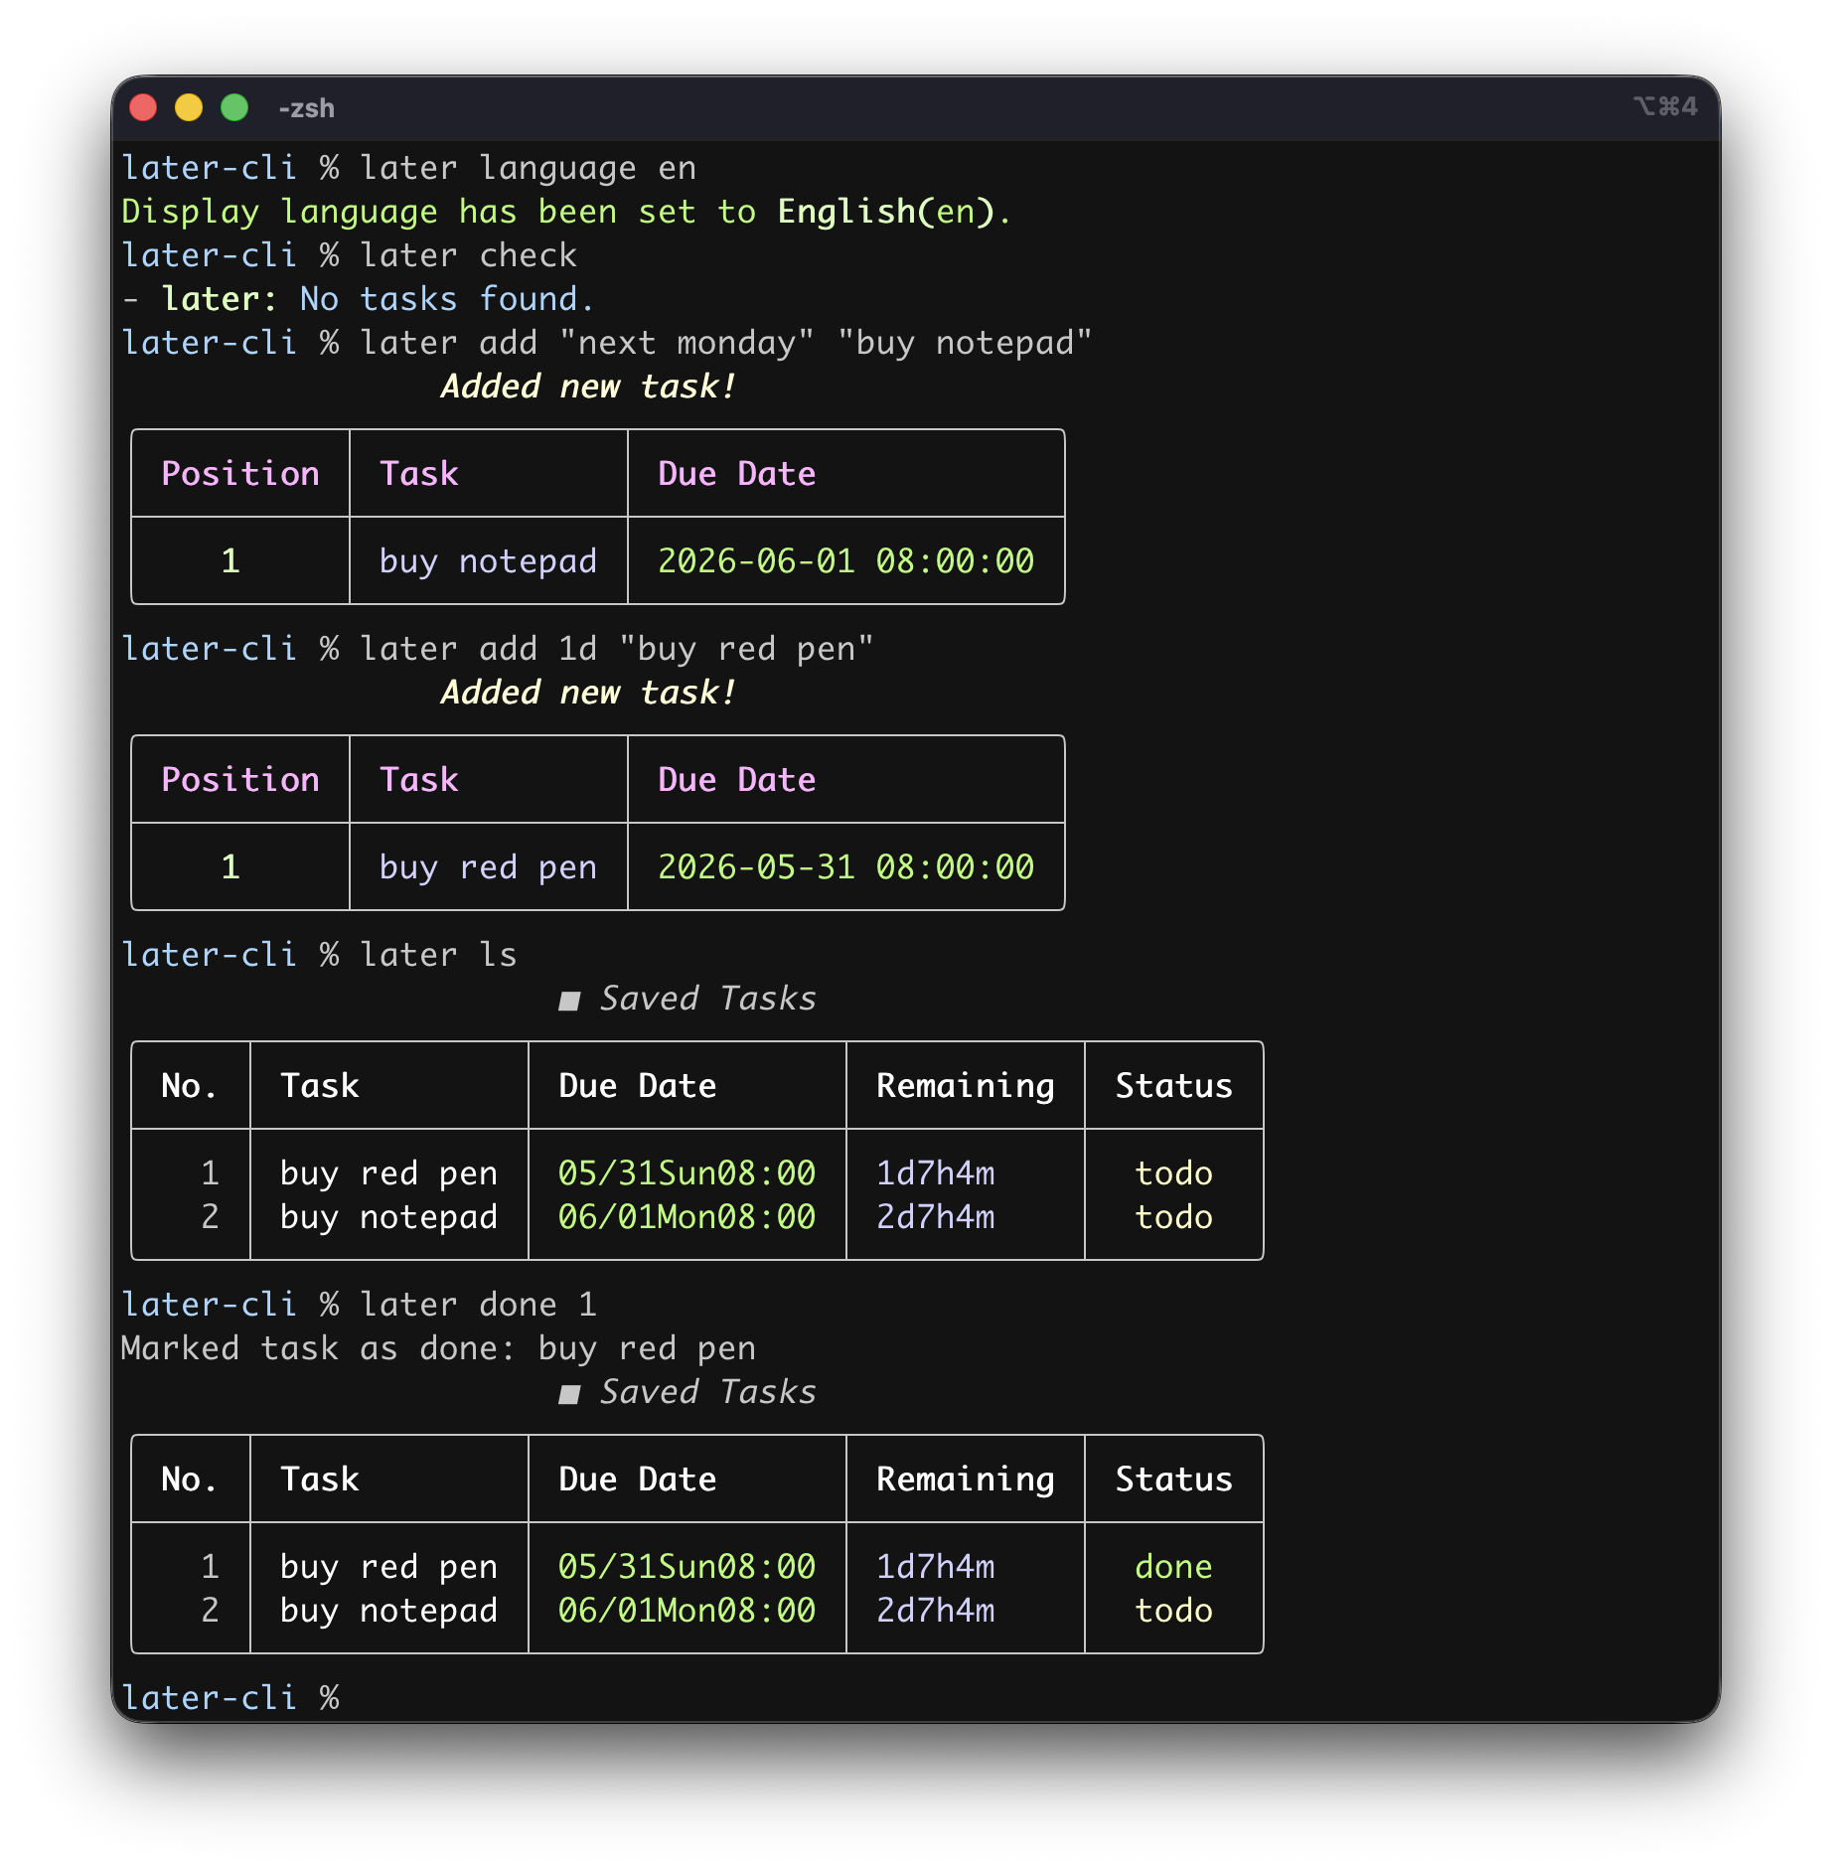This screenshot has width=1832, height=1870.
Task: Click due date 2026-06-01 08:00:00
Action: point(845,561)
